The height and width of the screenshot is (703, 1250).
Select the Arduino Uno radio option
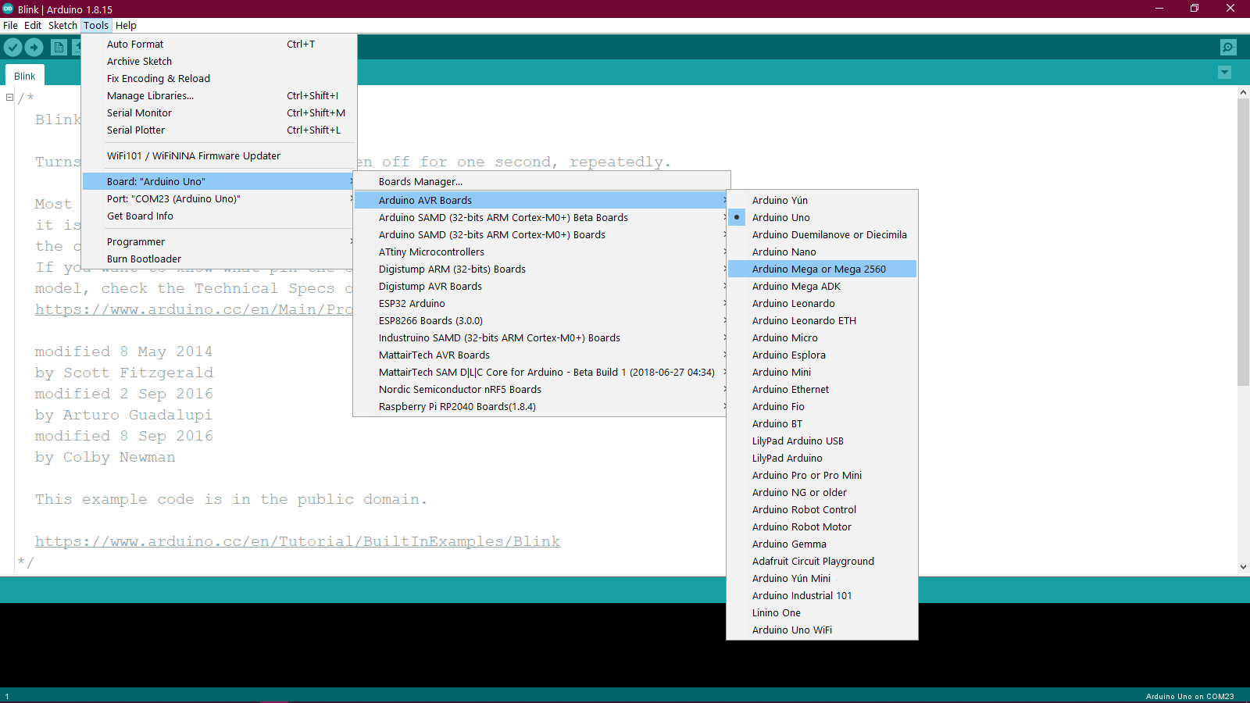click(823, 217)
